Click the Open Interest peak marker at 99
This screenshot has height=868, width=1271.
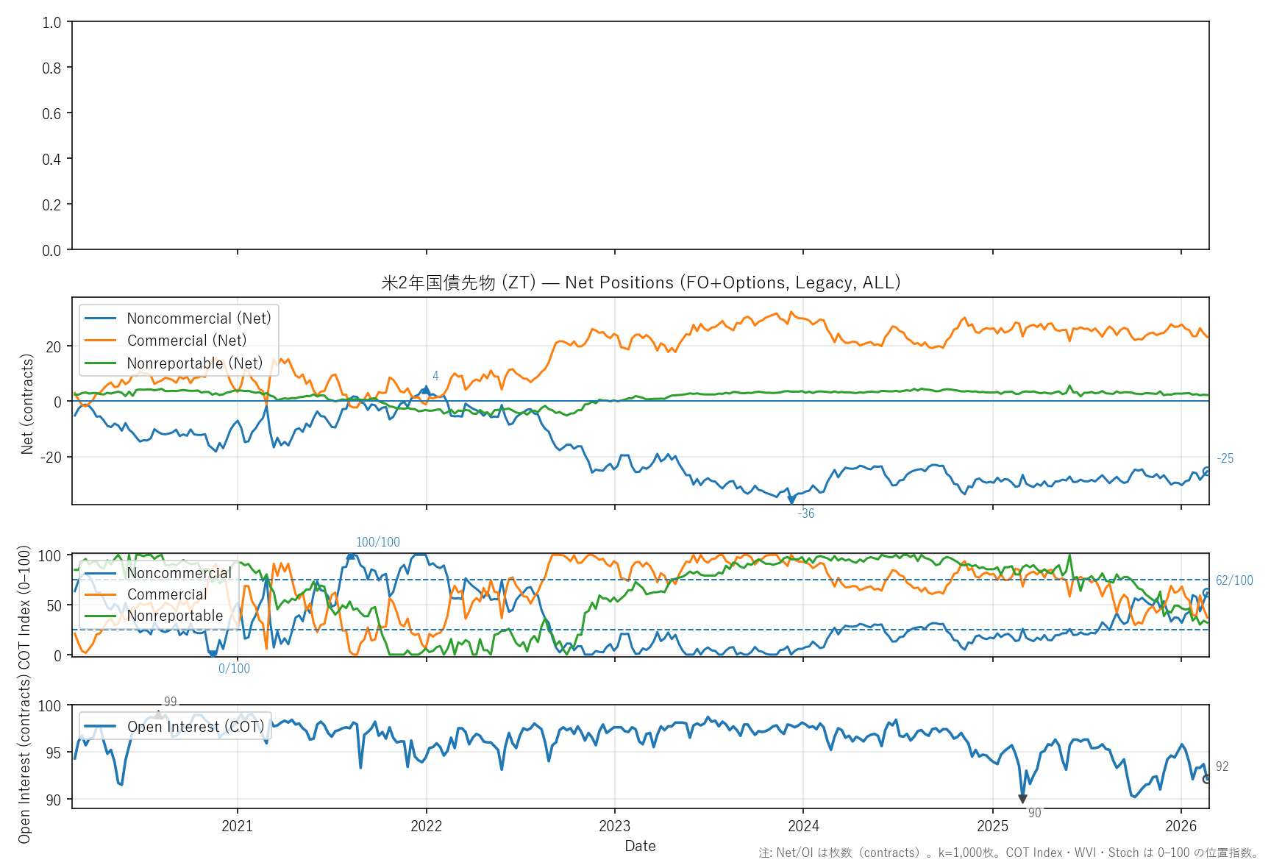[158, 714]
